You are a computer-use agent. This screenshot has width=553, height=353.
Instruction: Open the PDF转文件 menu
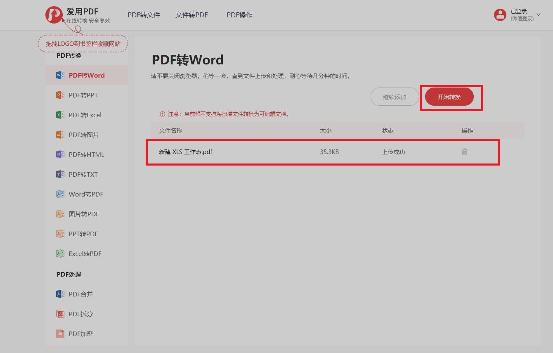pos(144,15)
